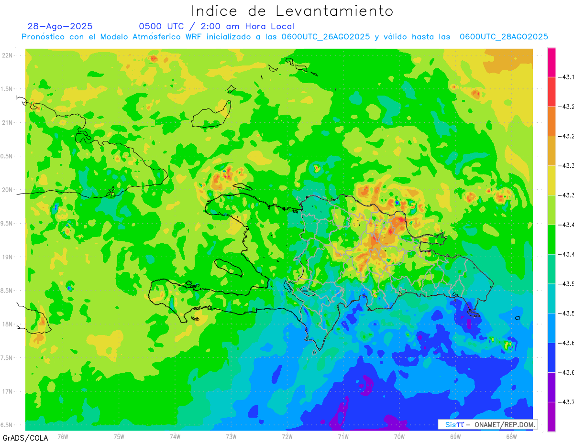The width and height of the screenshot is (574, 443).
Task: Click the "1.5N" latitude label
Action: click(x=8, y=89)
